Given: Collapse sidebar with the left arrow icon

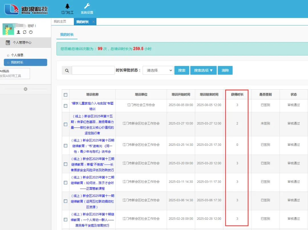Looking at the screenshot, I should (x=25, y=89).
